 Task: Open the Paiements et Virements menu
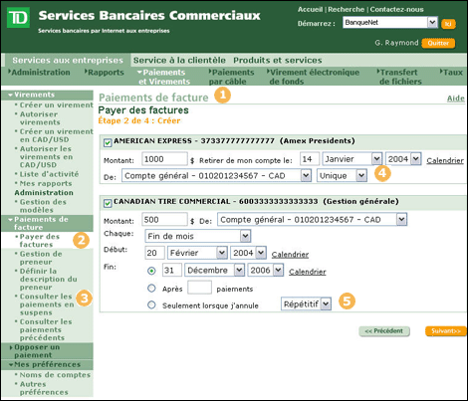(164, 77)
